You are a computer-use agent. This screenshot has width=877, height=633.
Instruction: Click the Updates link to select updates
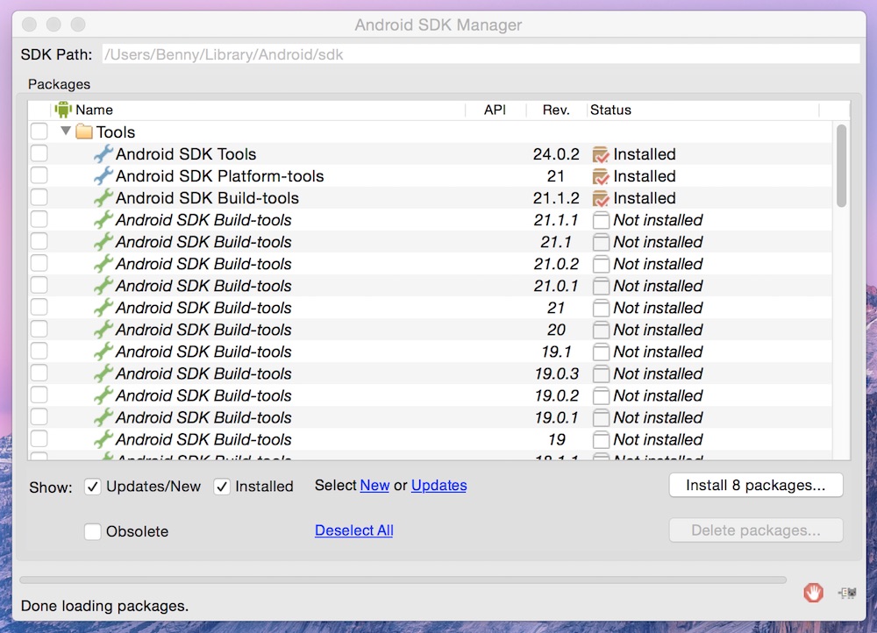(x=439, y=485)
